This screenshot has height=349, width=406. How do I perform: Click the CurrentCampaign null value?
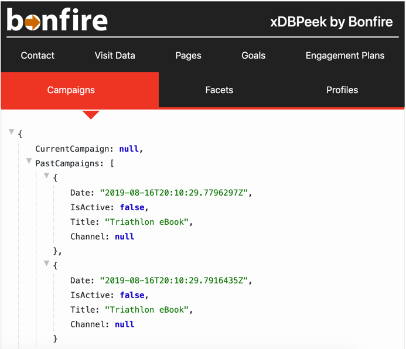click(129, 149)
